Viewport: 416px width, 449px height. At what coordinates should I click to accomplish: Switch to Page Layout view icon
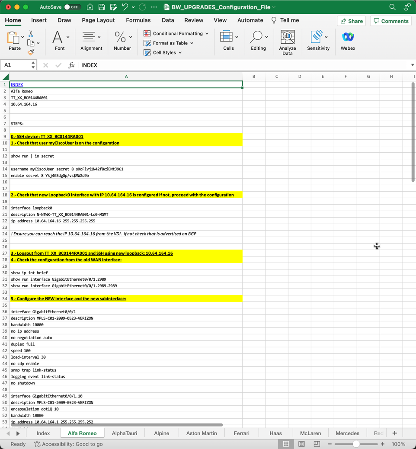301,444
